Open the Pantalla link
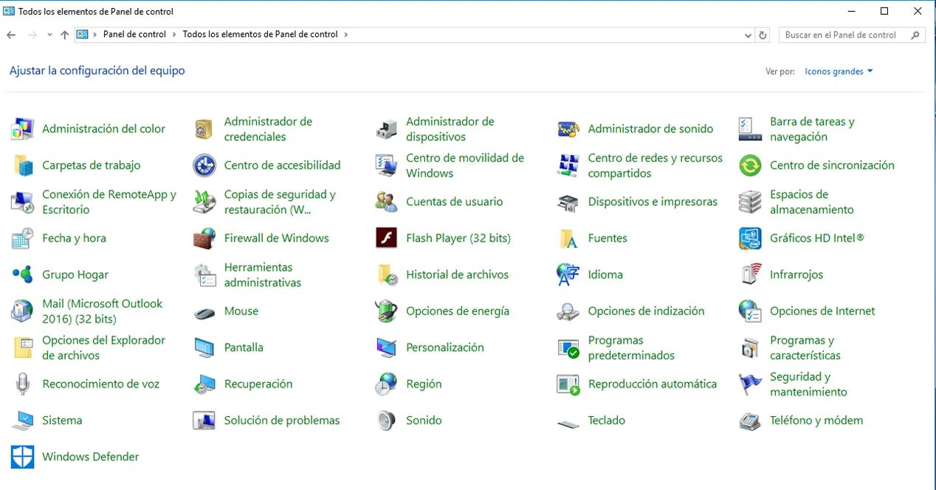 tap(244, 348)
